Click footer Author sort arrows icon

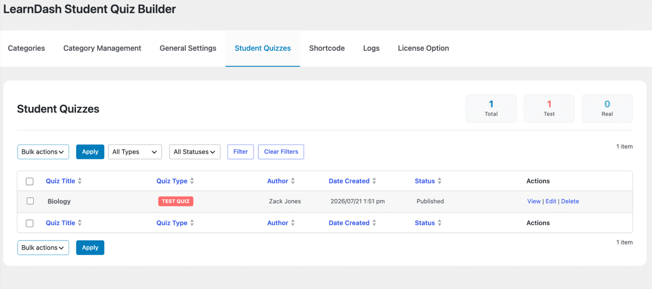[x=293, y=223]
